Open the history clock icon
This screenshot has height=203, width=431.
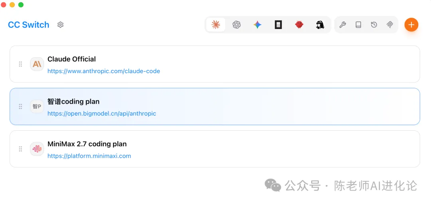pos(374,25)
